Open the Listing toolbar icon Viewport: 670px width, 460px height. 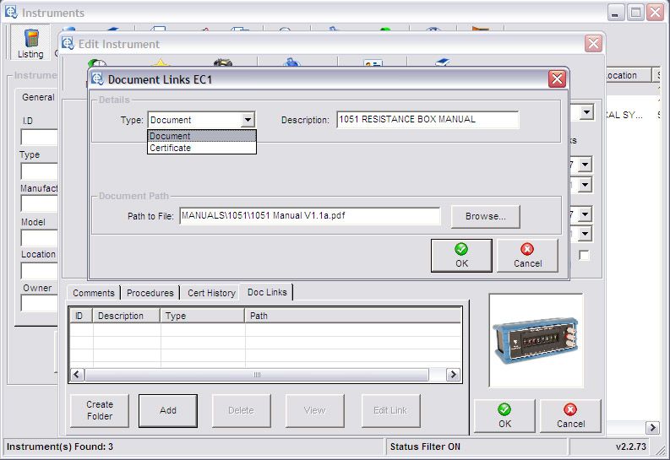(x=30, y=43)
